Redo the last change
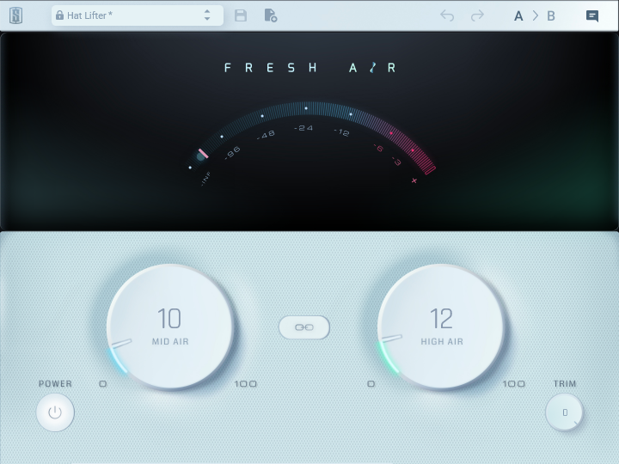This screenshot has width=619, height=464. coord(477,15)
